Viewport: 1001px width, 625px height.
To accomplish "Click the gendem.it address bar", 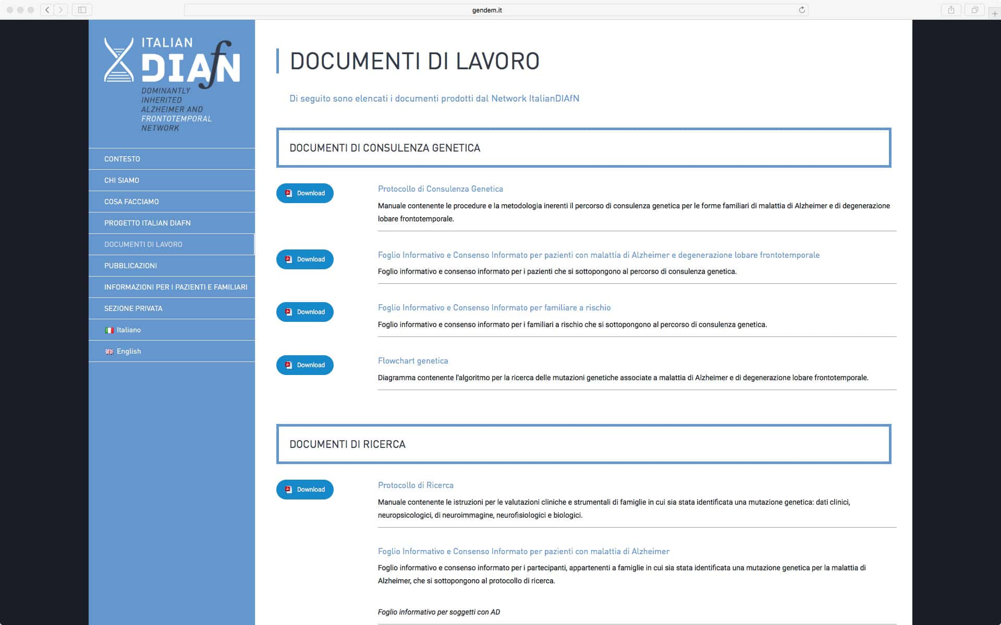I will coord(496,10).
